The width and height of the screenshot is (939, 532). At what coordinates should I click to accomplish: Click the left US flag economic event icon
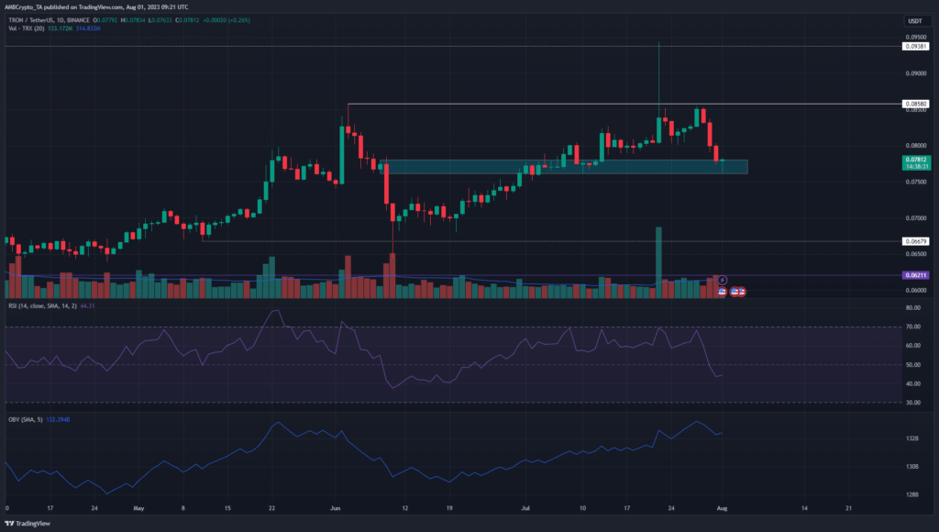point(722,292)
